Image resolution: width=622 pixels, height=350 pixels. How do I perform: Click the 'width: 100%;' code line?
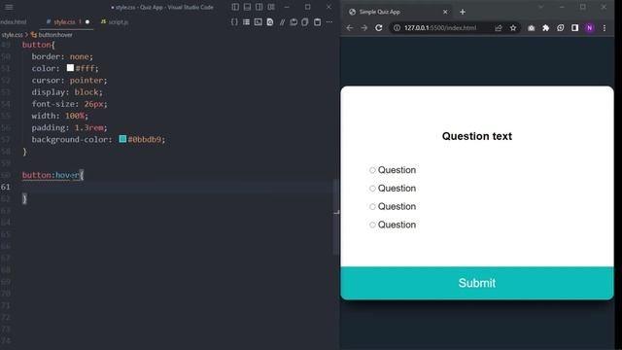point(60,116)
